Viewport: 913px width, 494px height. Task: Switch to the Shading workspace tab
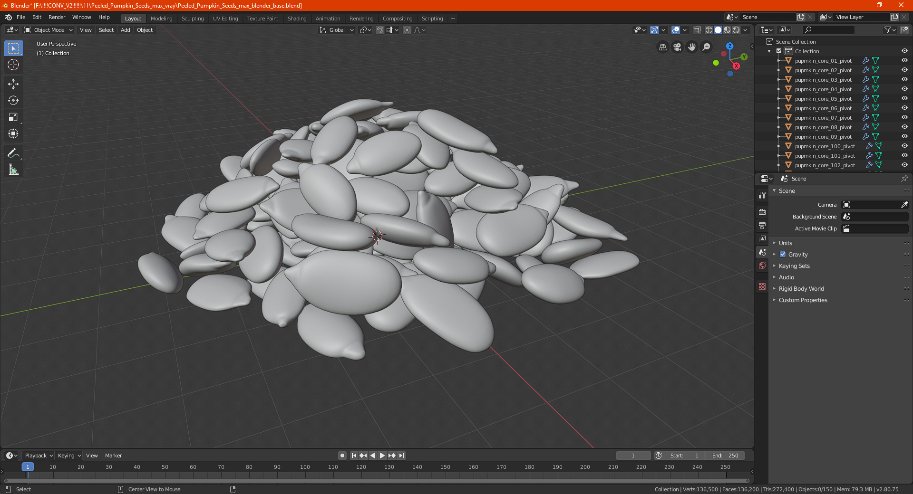(x=297, y=19)
